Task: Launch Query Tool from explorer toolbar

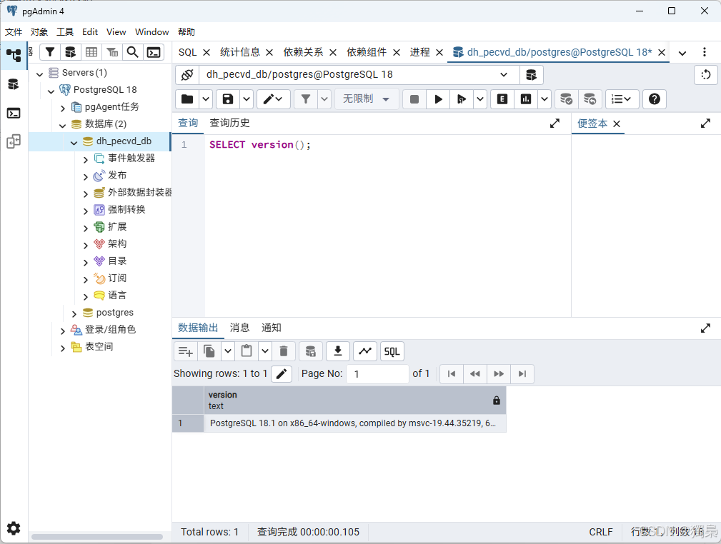Action: coord(70,52)
